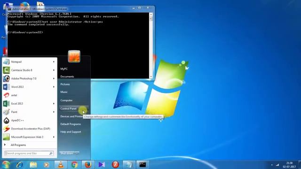Click the search magnifier icon in the Start menu
The width and height of the screenshot is (301, 169).
(51, 154)
